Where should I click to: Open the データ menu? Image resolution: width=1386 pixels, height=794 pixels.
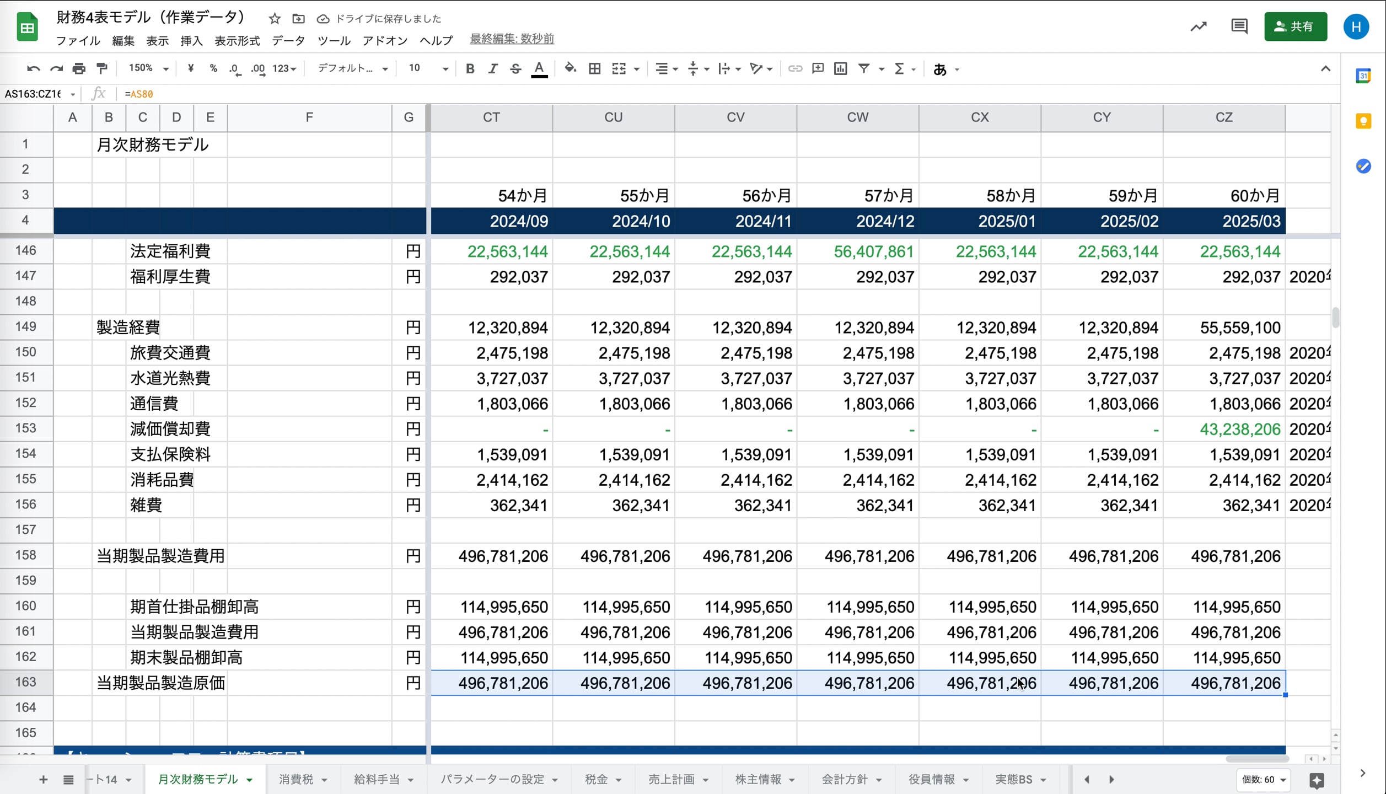(288, 41)
